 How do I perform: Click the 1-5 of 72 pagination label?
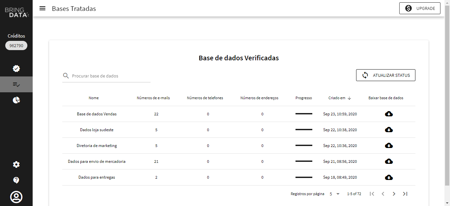pos(354,194)
